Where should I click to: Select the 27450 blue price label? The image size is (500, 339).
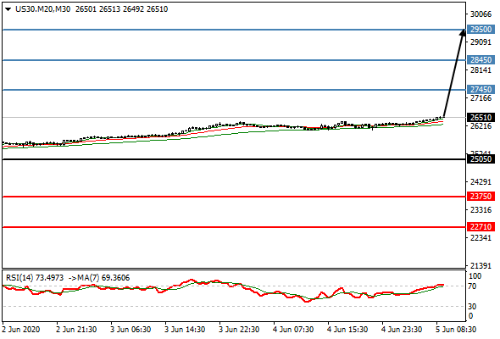point(481,89)
